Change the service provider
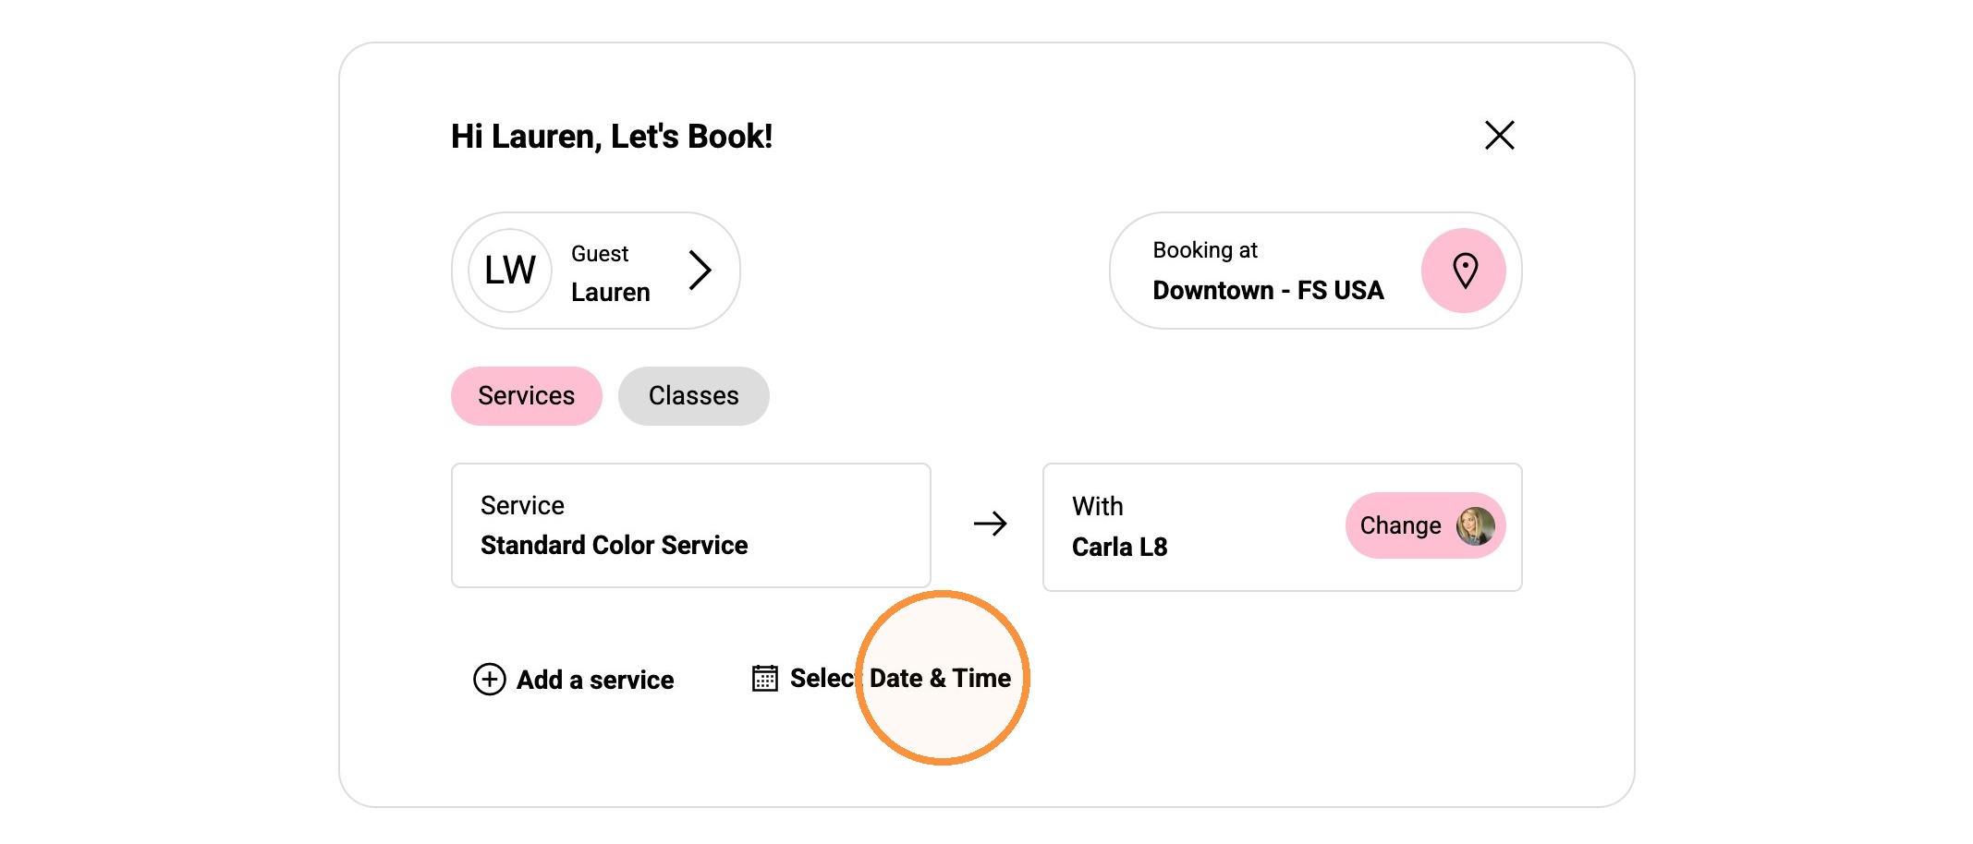This screenshot has width=1973, height=844. click(x=1425, y=525)
